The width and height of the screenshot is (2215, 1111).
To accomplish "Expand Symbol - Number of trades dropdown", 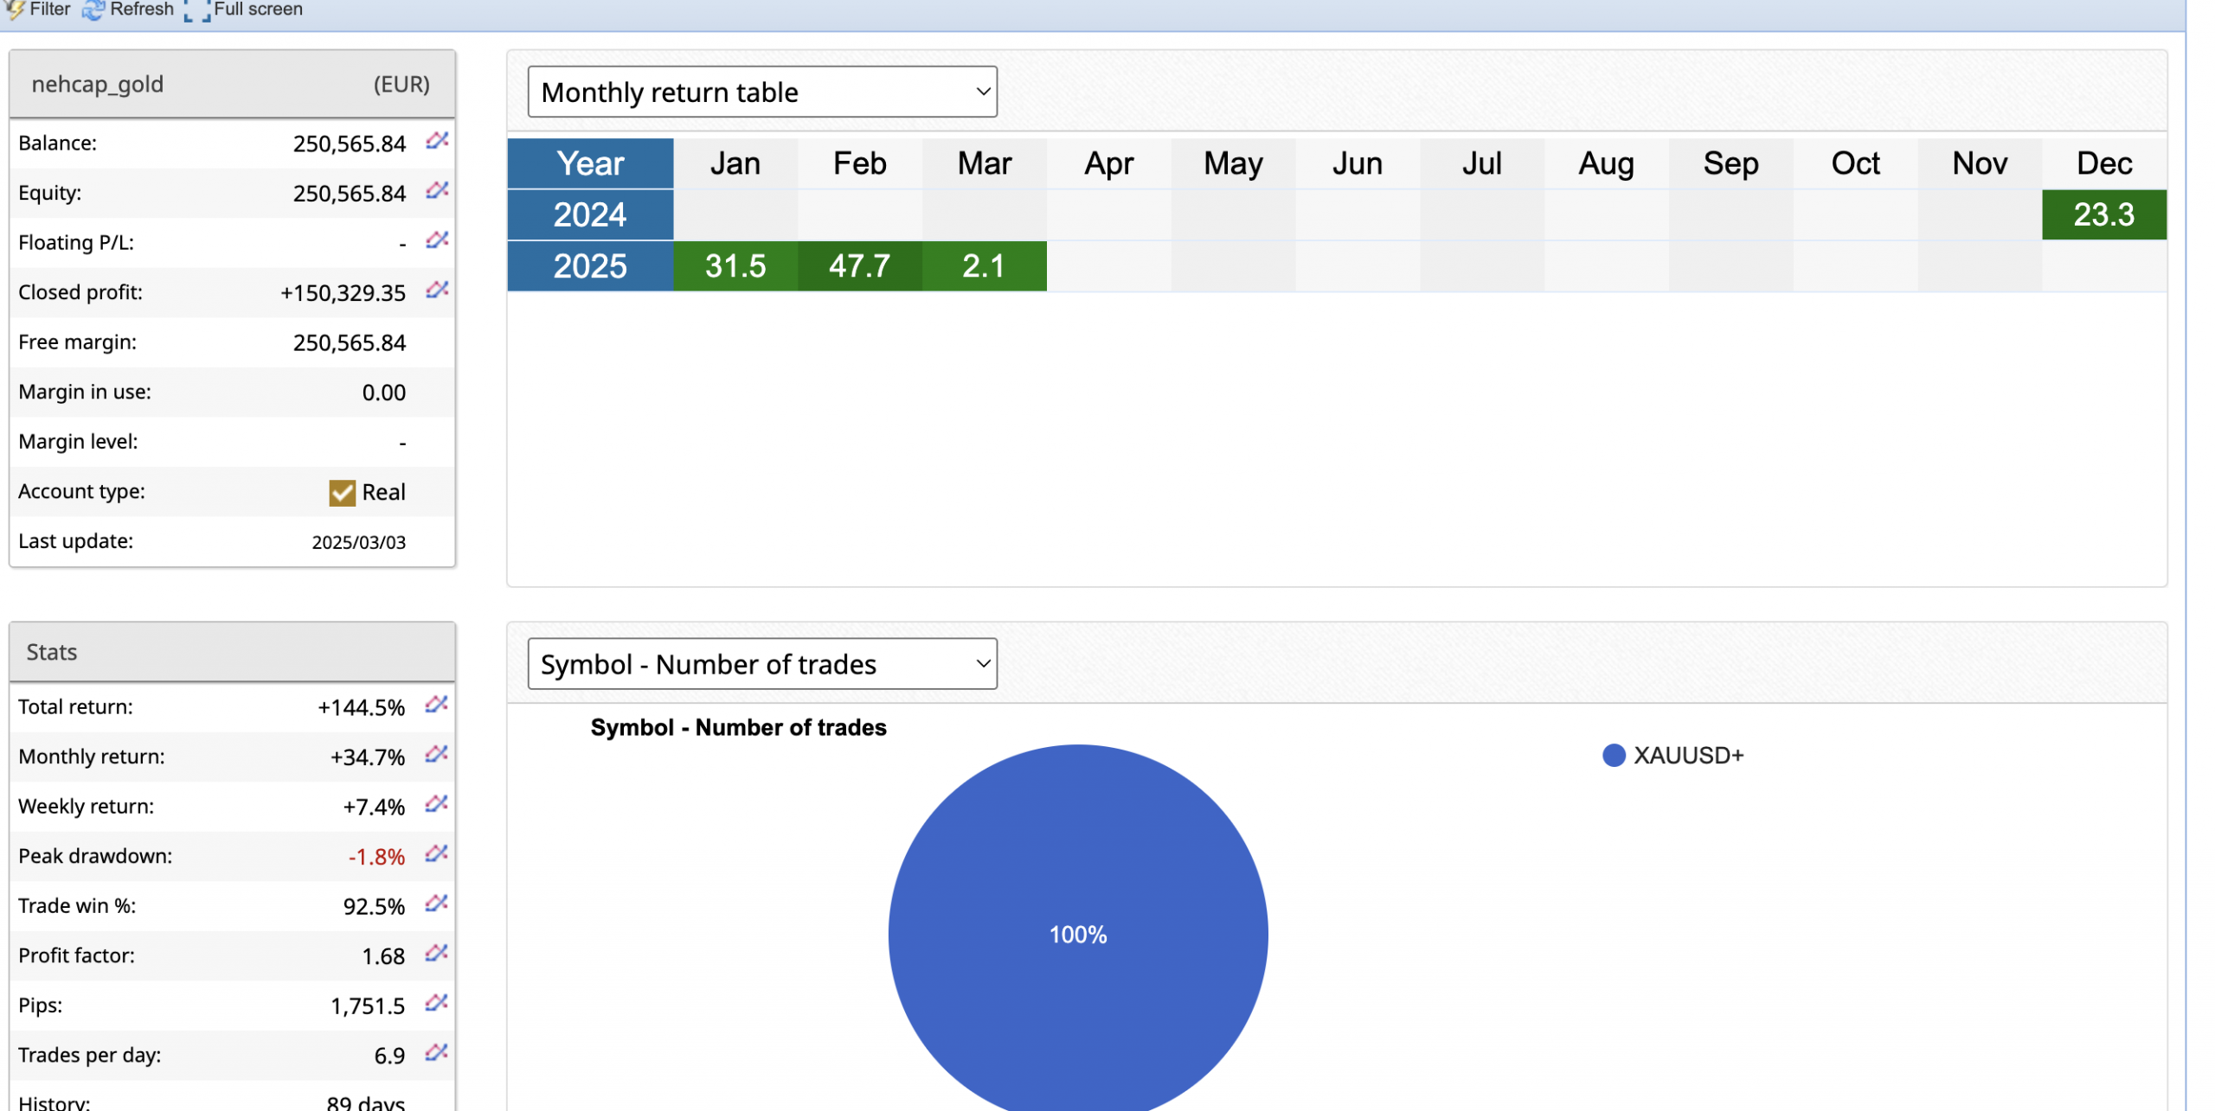I will (x=761, y=664).
